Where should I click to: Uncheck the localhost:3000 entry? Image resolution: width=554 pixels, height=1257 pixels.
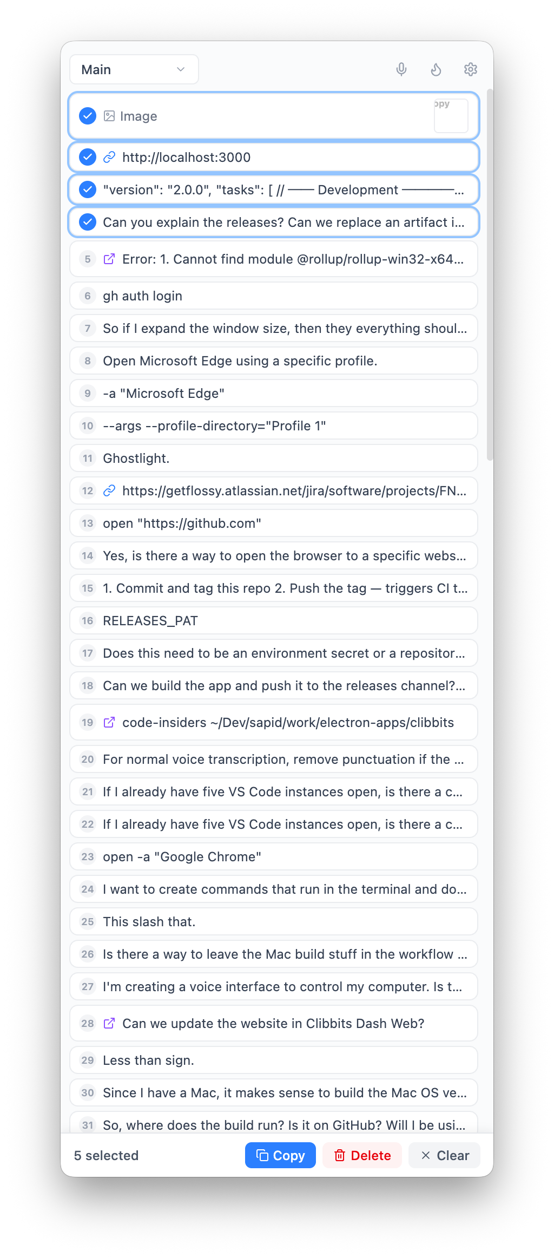[87, 157]
